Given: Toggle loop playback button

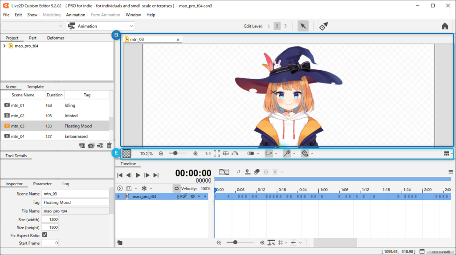Looking at the screenshot, I should (x=176, y=188).
